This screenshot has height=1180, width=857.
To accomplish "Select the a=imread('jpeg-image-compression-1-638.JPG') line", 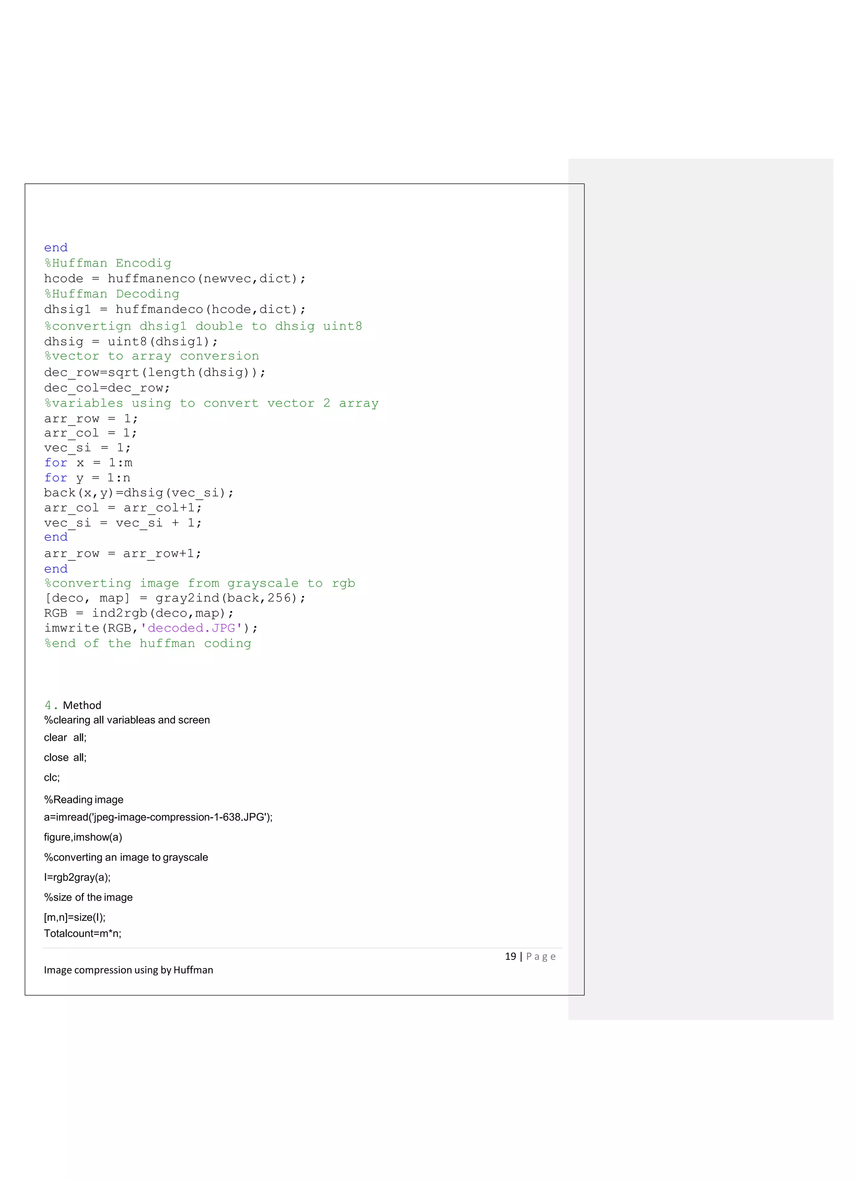I will click(158, 818).
